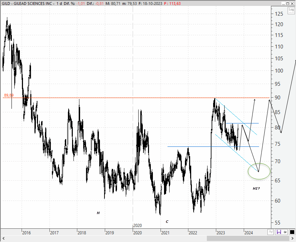Click the title text GILD - GILEAD SCIENCES INC
The height and width of the screenshot is (242, 296).
coord(26,3)
